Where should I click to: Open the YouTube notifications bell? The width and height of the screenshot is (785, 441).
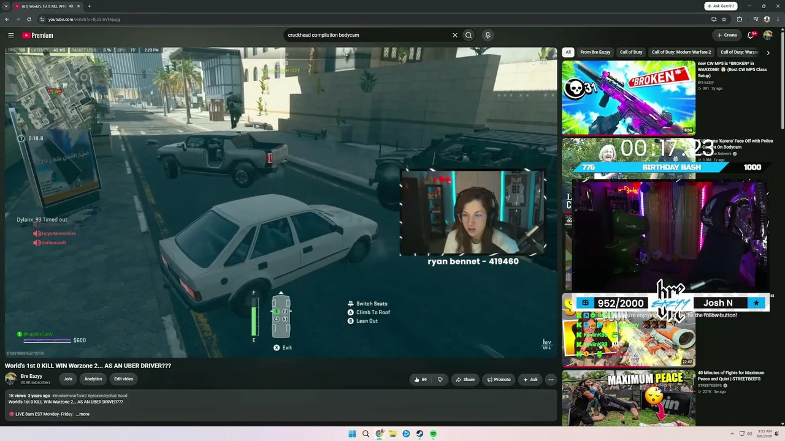(751, 36)
